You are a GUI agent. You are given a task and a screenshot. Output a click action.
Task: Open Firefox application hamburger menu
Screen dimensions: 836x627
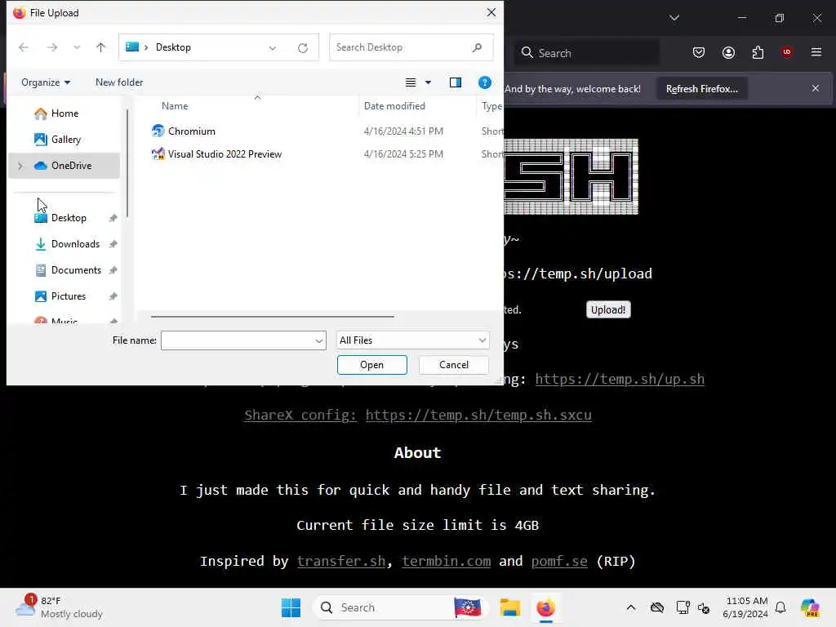816,52
